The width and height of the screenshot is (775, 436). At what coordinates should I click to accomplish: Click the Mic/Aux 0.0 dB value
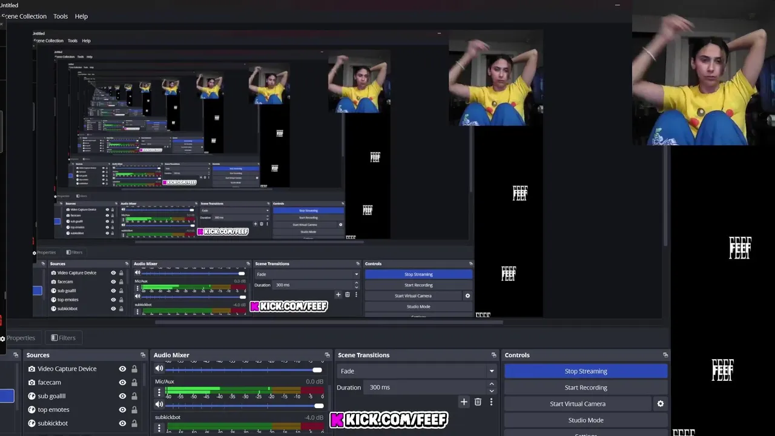click(x=314, y=381)
